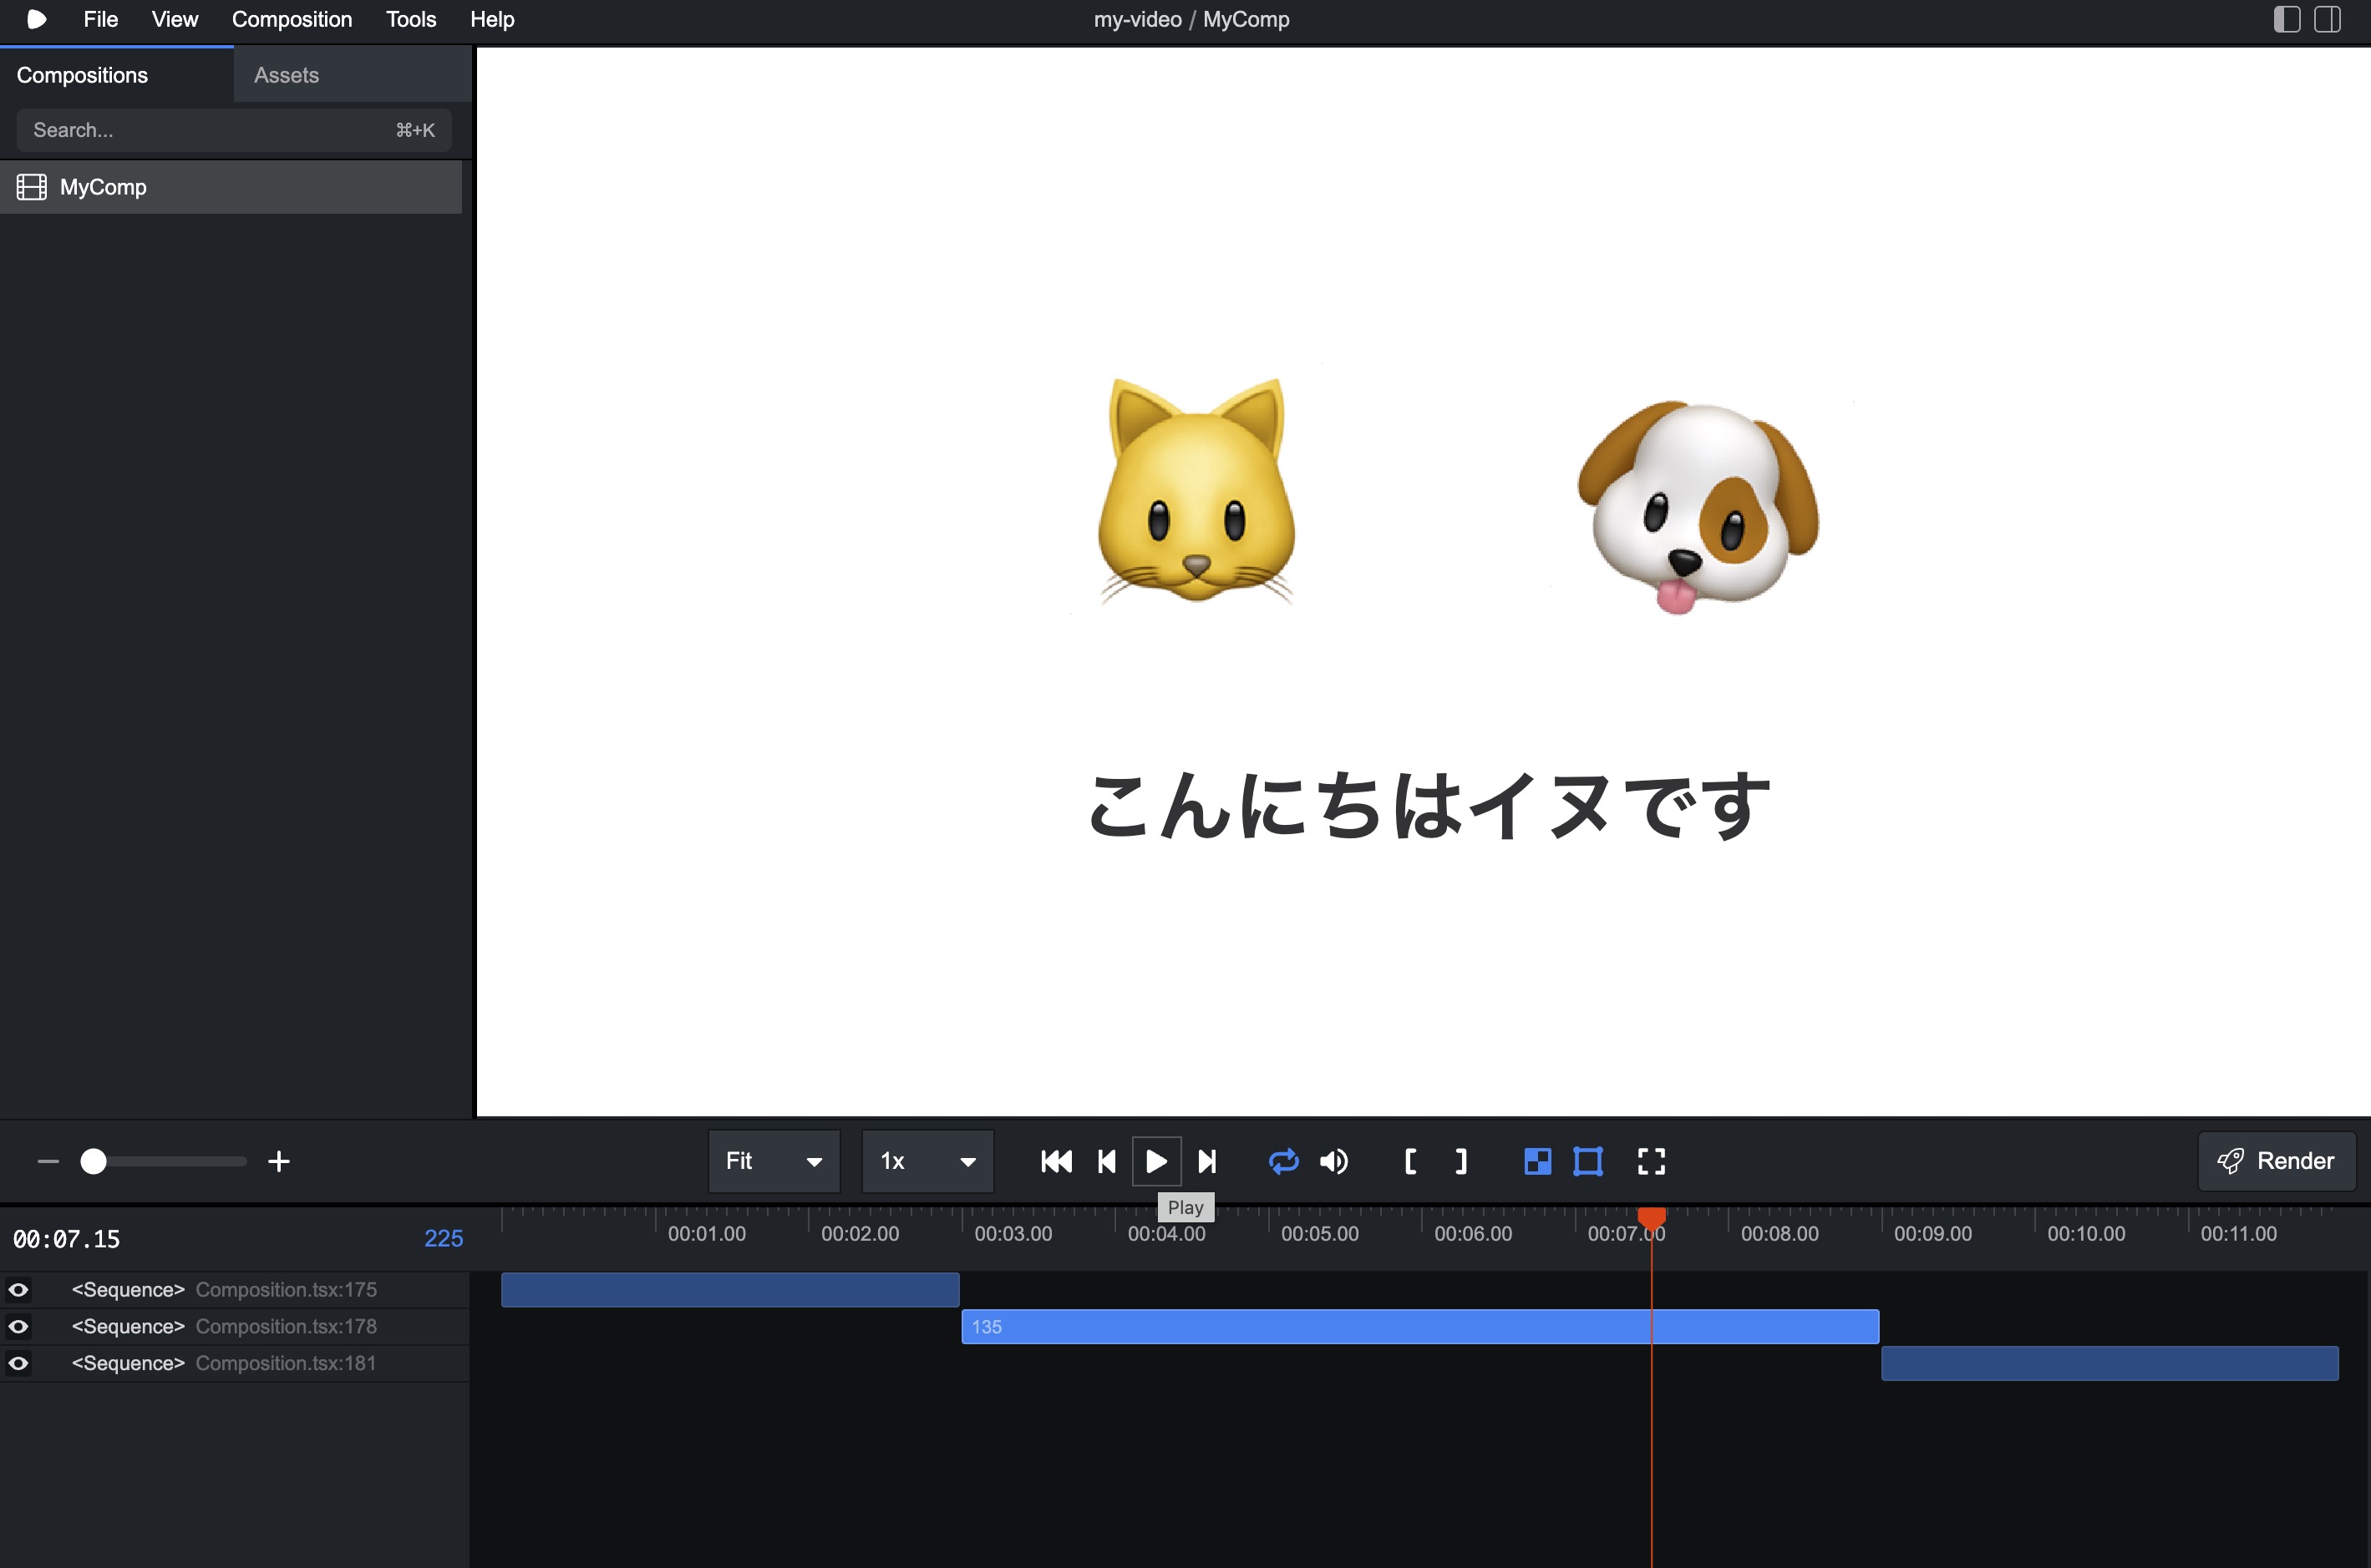The image size is (2371, 1568).
Task: Click the Play button
Action: point(1156,1161)
